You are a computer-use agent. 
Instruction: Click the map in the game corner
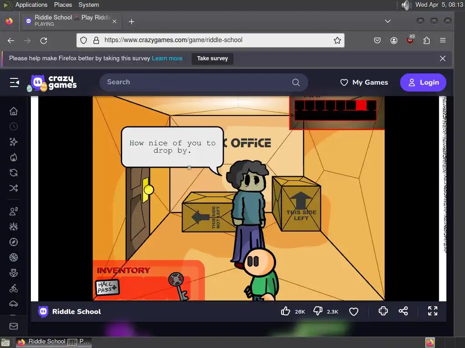point(336,113)
